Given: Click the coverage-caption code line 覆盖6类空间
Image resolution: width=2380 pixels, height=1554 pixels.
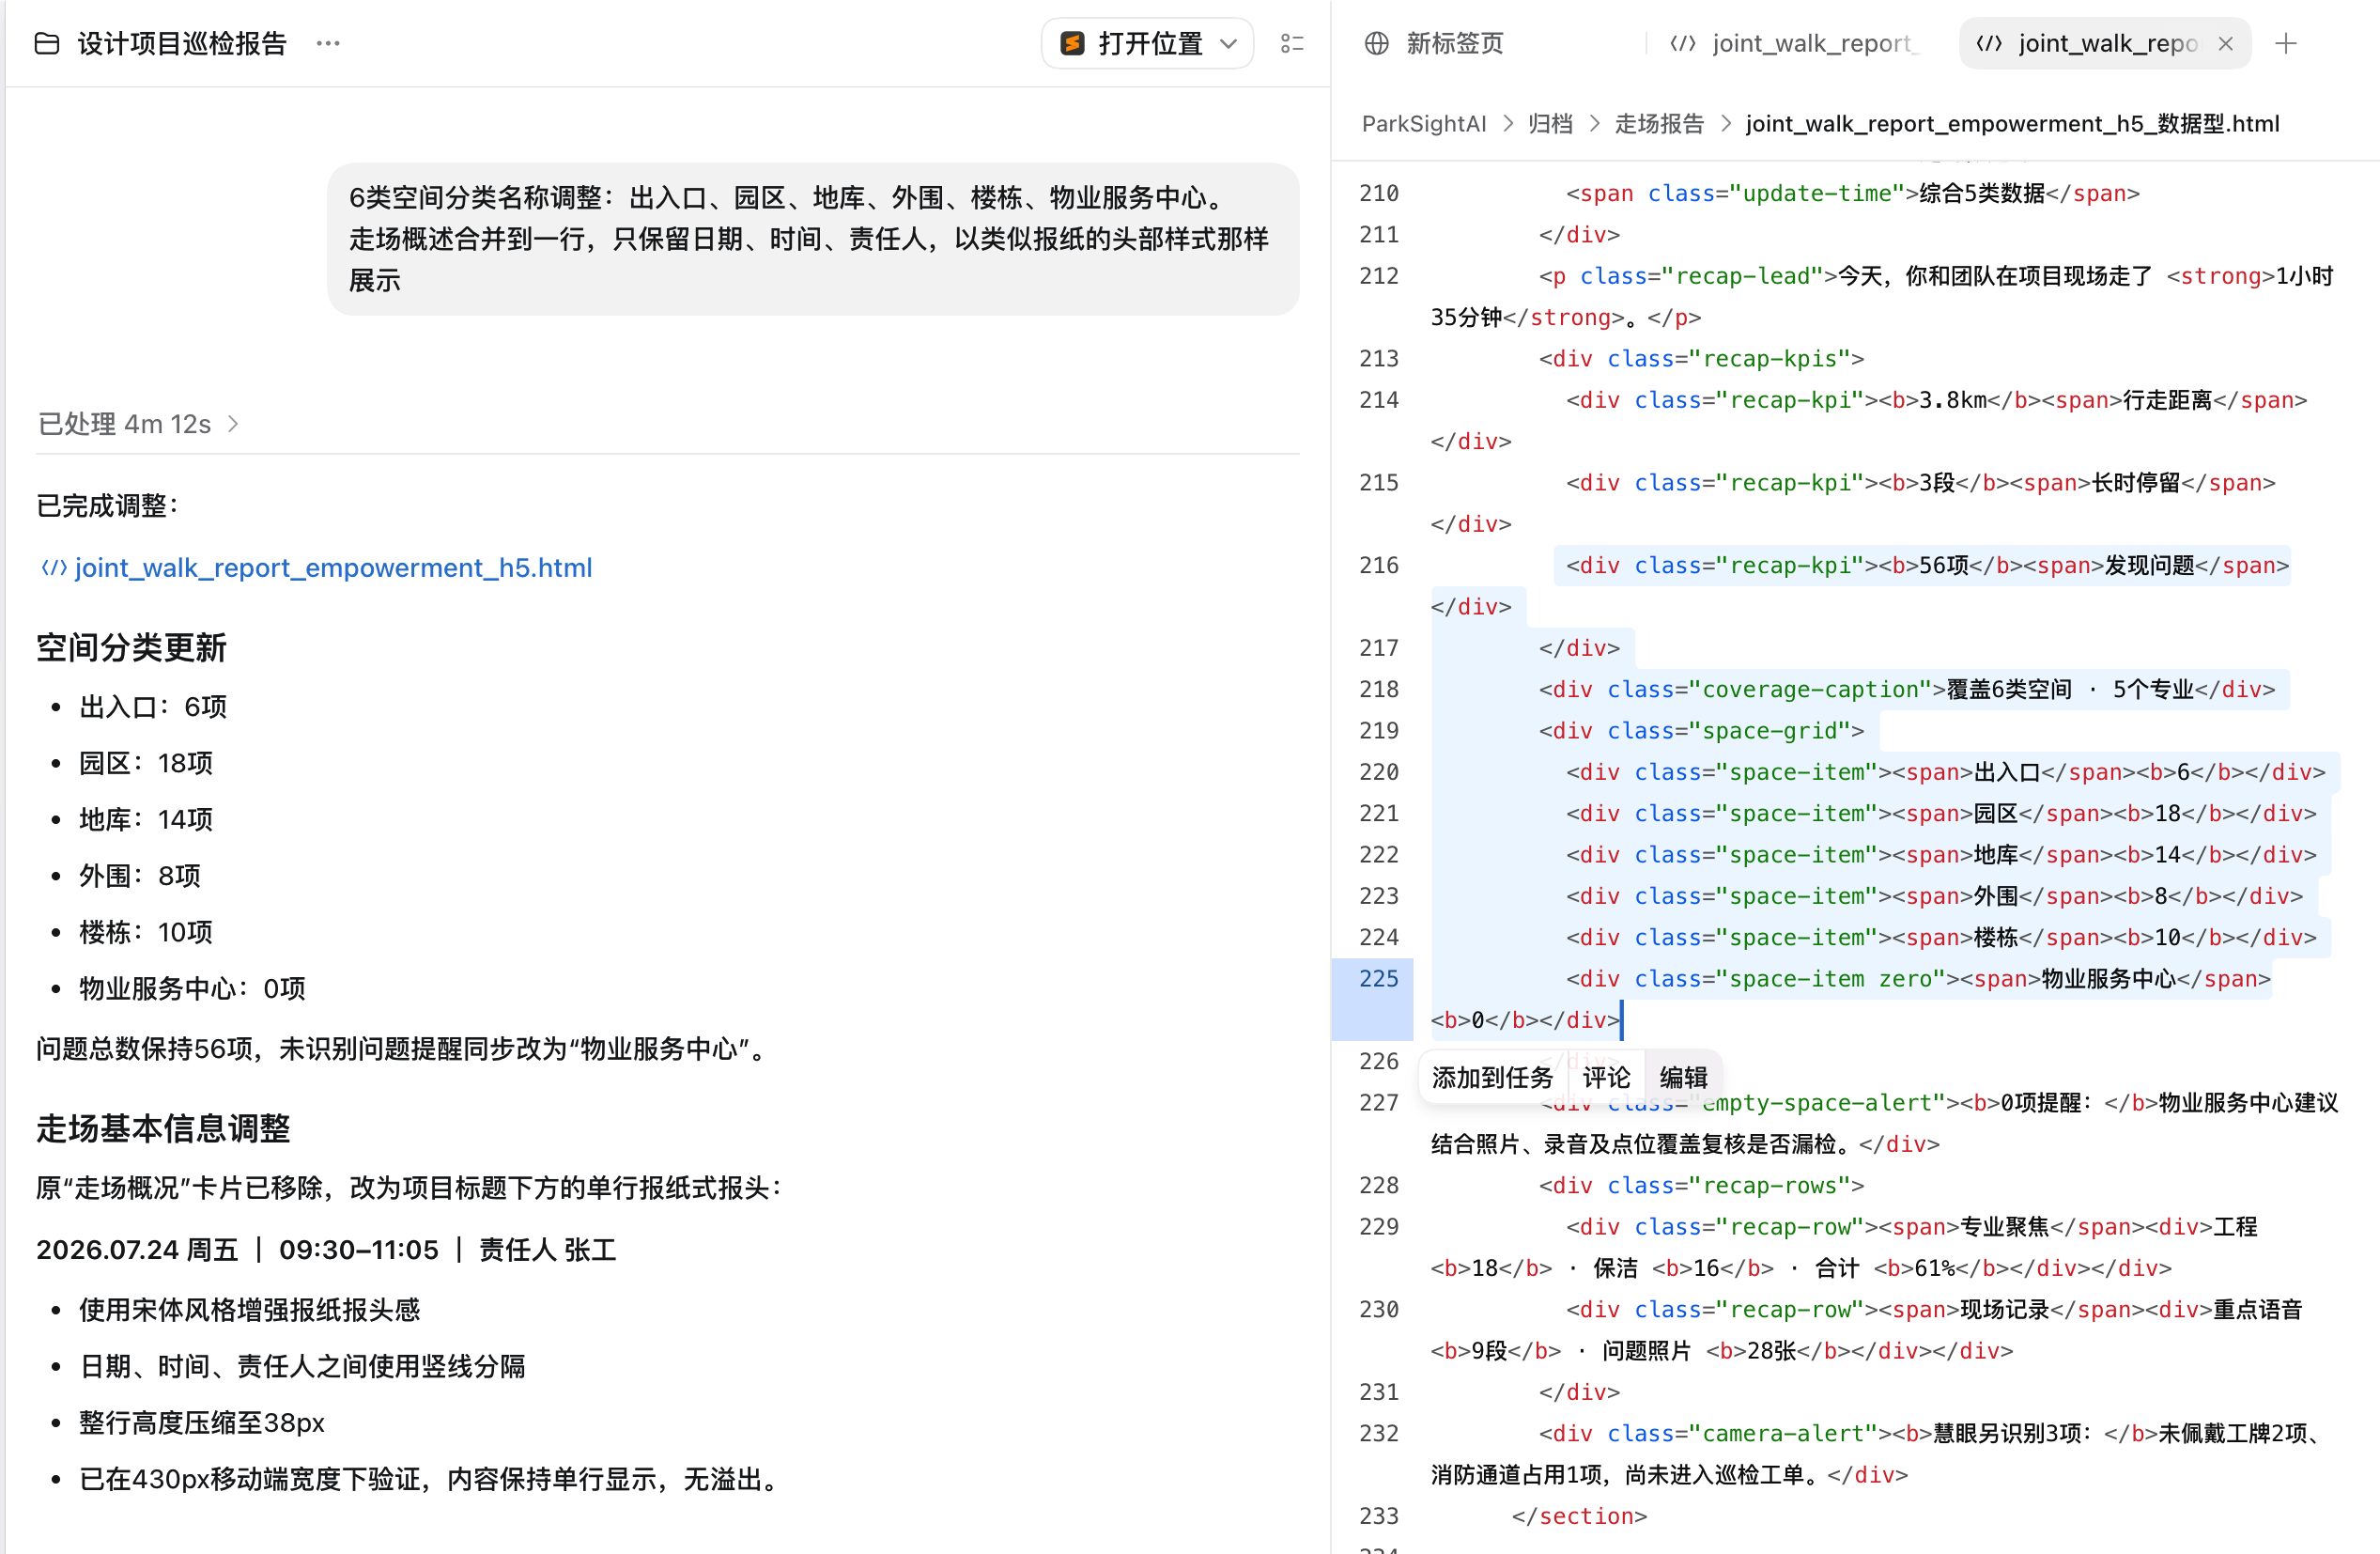Looking at the screenshot, I should pyautogui.click(x=1906, y=689).
